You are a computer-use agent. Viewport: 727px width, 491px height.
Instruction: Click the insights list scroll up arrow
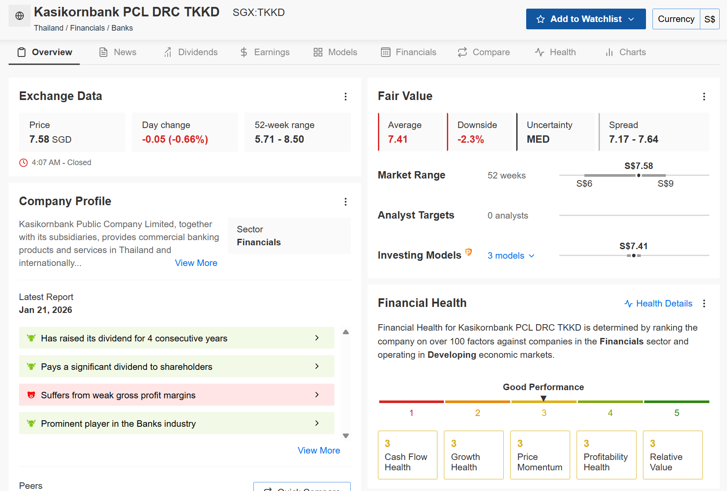346,332
